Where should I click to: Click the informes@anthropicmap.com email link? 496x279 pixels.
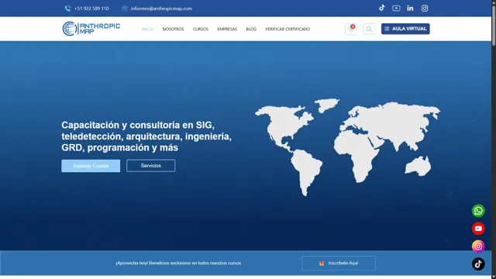(x=161, y=9)
